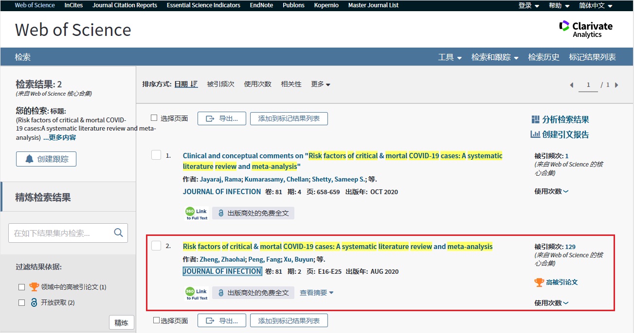This screenshot has width=634, height=333.
Task: Open EndNote from the top bar
Action: point(261,5)
